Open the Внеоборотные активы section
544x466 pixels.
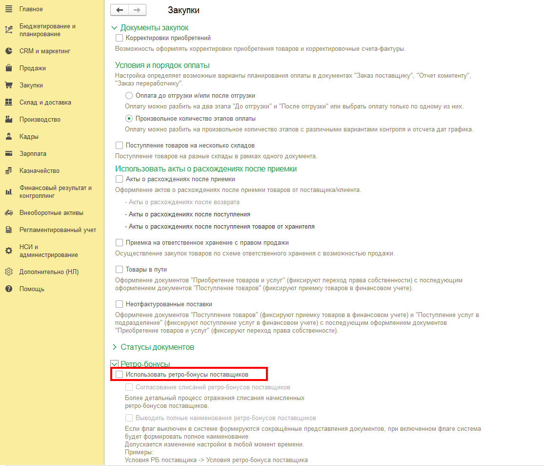click(51, 213)
